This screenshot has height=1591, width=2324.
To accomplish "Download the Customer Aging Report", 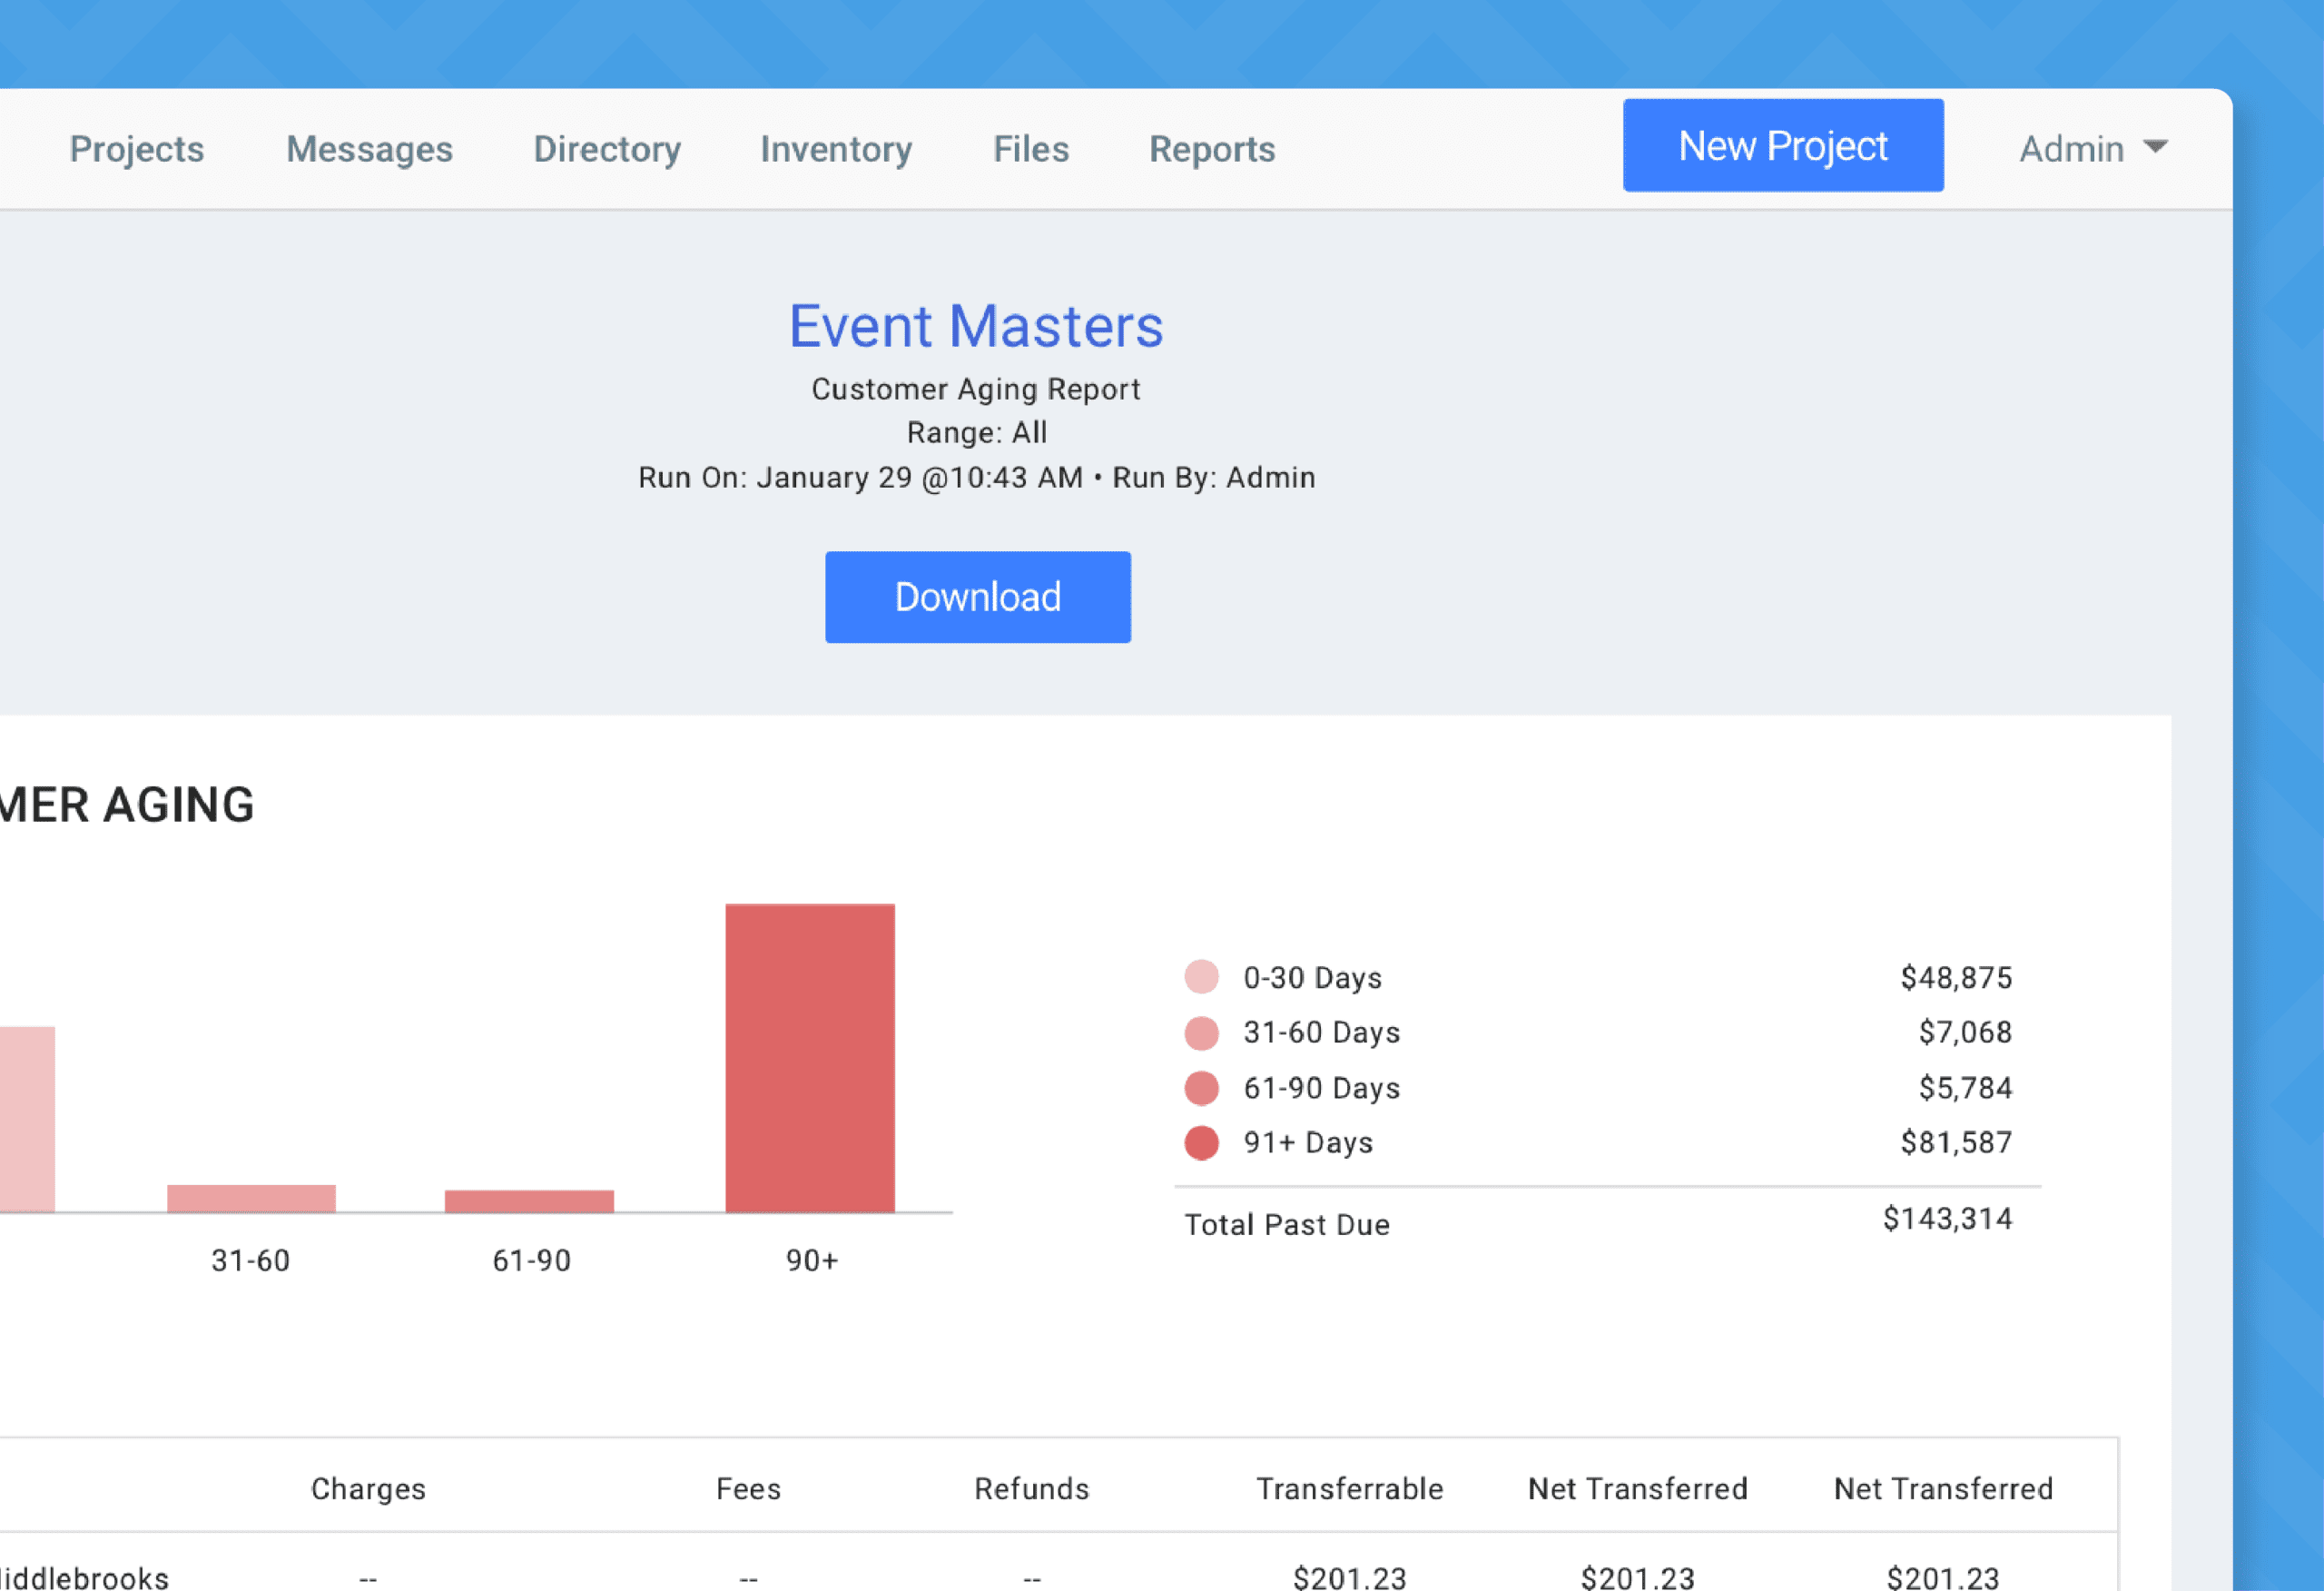I will tap(978, 598).
